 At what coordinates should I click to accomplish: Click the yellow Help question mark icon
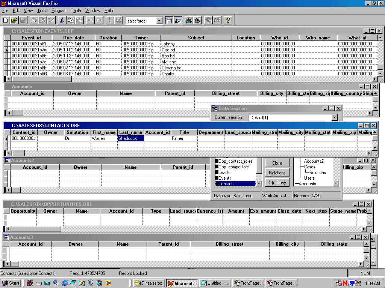point(228,20)
